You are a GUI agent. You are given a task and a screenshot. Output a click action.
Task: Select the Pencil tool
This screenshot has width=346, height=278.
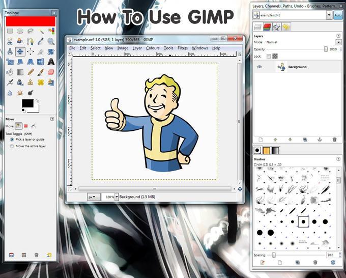pyautogui.click(x=30, y=72)
